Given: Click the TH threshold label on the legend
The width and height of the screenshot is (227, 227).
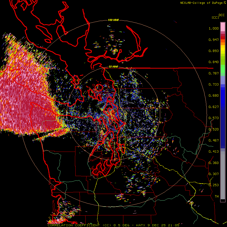Looking at the screenshot, I should point(217,196).
